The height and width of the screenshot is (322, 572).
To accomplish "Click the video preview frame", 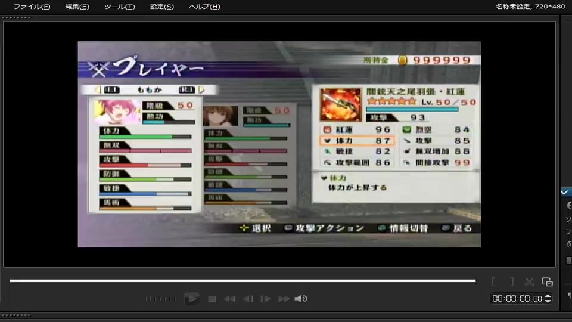I will tap(279, 144).
